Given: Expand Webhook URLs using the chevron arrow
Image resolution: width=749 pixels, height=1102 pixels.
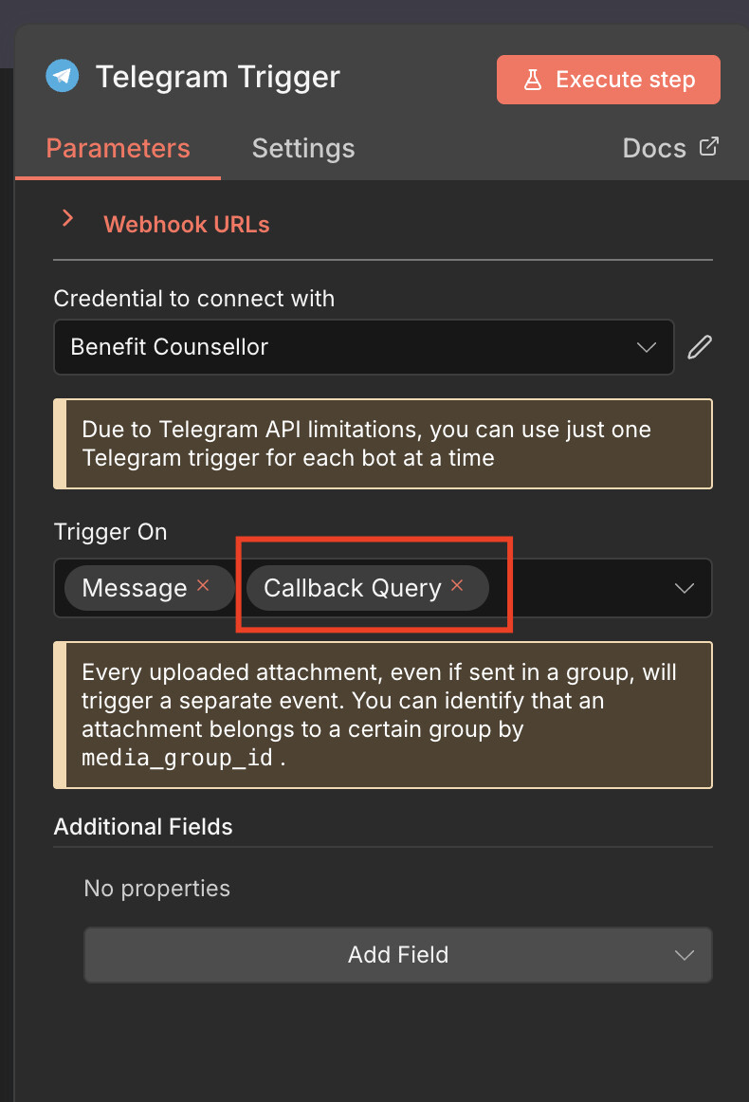Looking at the screenshot, I should pos(67,219).
